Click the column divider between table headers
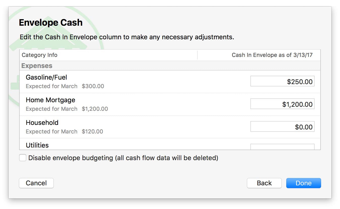This screenshot has height=209, width=340. 197,55
